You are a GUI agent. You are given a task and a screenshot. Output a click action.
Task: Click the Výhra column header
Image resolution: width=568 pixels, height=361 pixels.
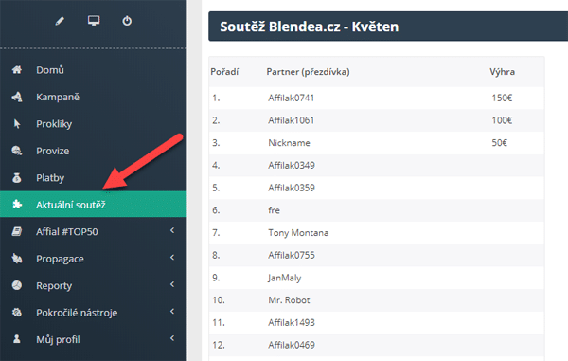click(502, 72)
